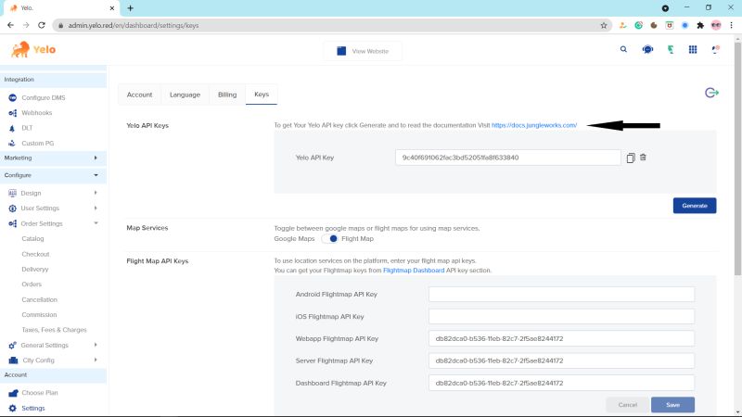Copy the Yelo API key
The image size is (742, 417).
(631, 158)
